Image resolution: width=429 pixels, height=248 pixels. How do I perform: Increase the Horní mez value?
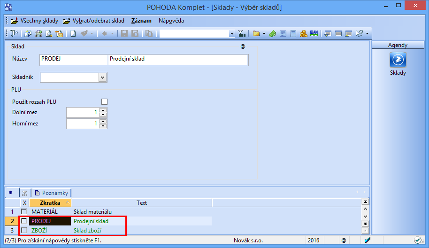tap(103, 121)
